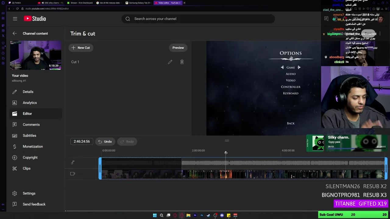Open the Windows Start menu
This screenshot has width=390, height=219.
[155, 215]
